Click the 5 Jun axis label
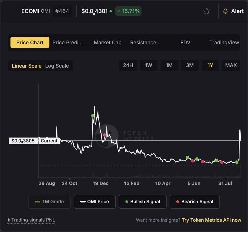 click(x=194, y=183)
